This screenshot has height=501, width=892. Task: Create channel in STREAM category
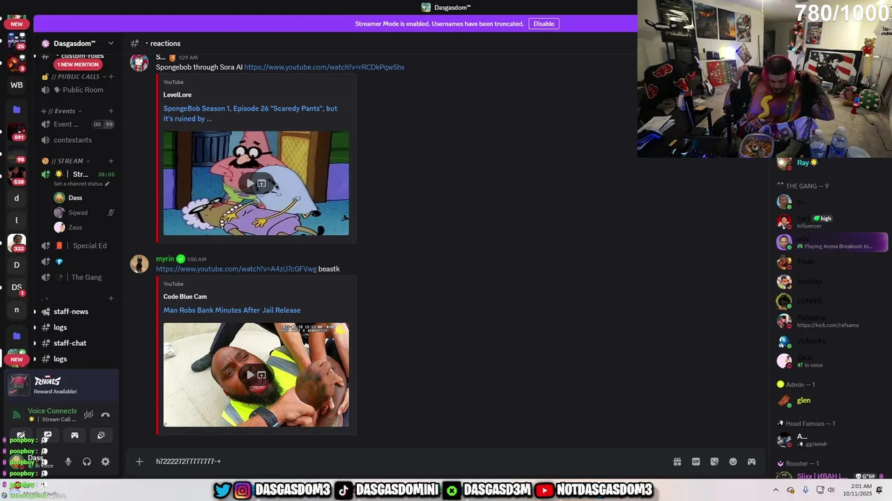[x=111, y=161]
